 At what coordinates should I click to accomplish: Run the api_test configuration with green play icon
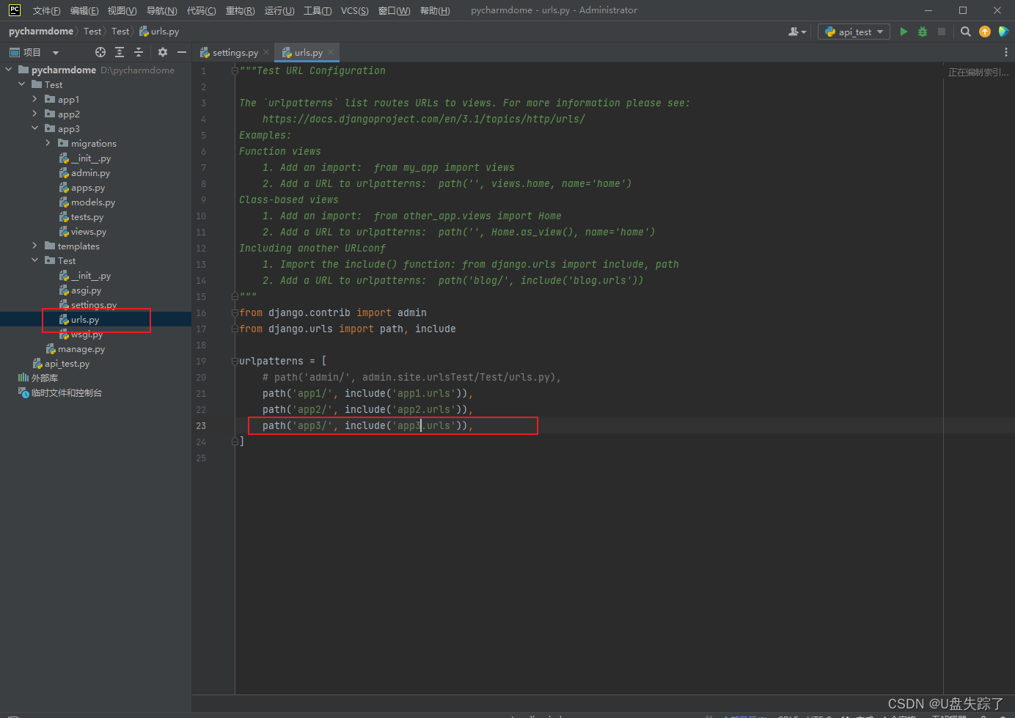[x=904, y=32]
